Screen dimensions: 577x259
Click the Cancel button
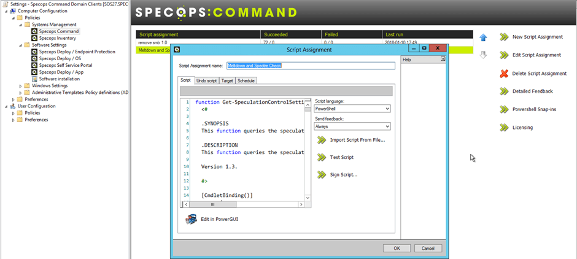click(x=428, y=249)
